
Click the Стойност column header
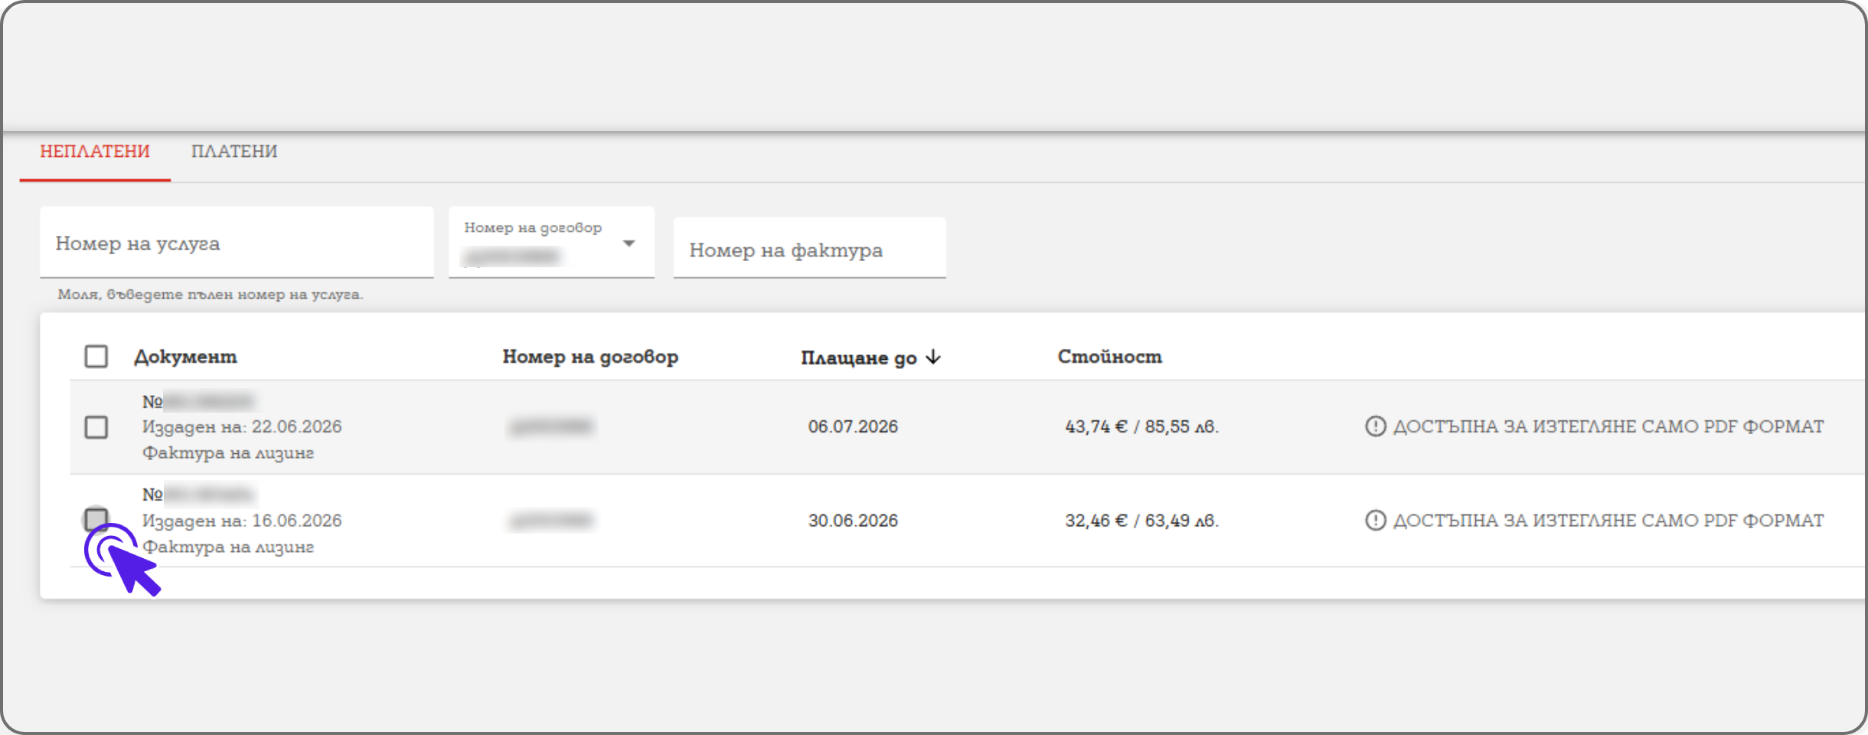click(1109, 357)
